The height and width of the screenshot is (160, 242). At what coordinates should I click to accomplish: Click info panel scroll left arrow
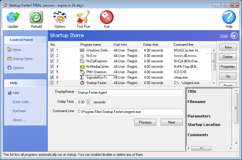tap(188, 148)
